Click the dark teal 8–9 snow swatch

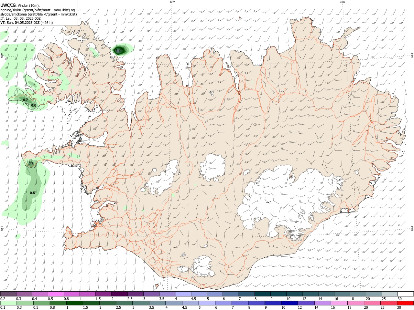click(262, 294)
